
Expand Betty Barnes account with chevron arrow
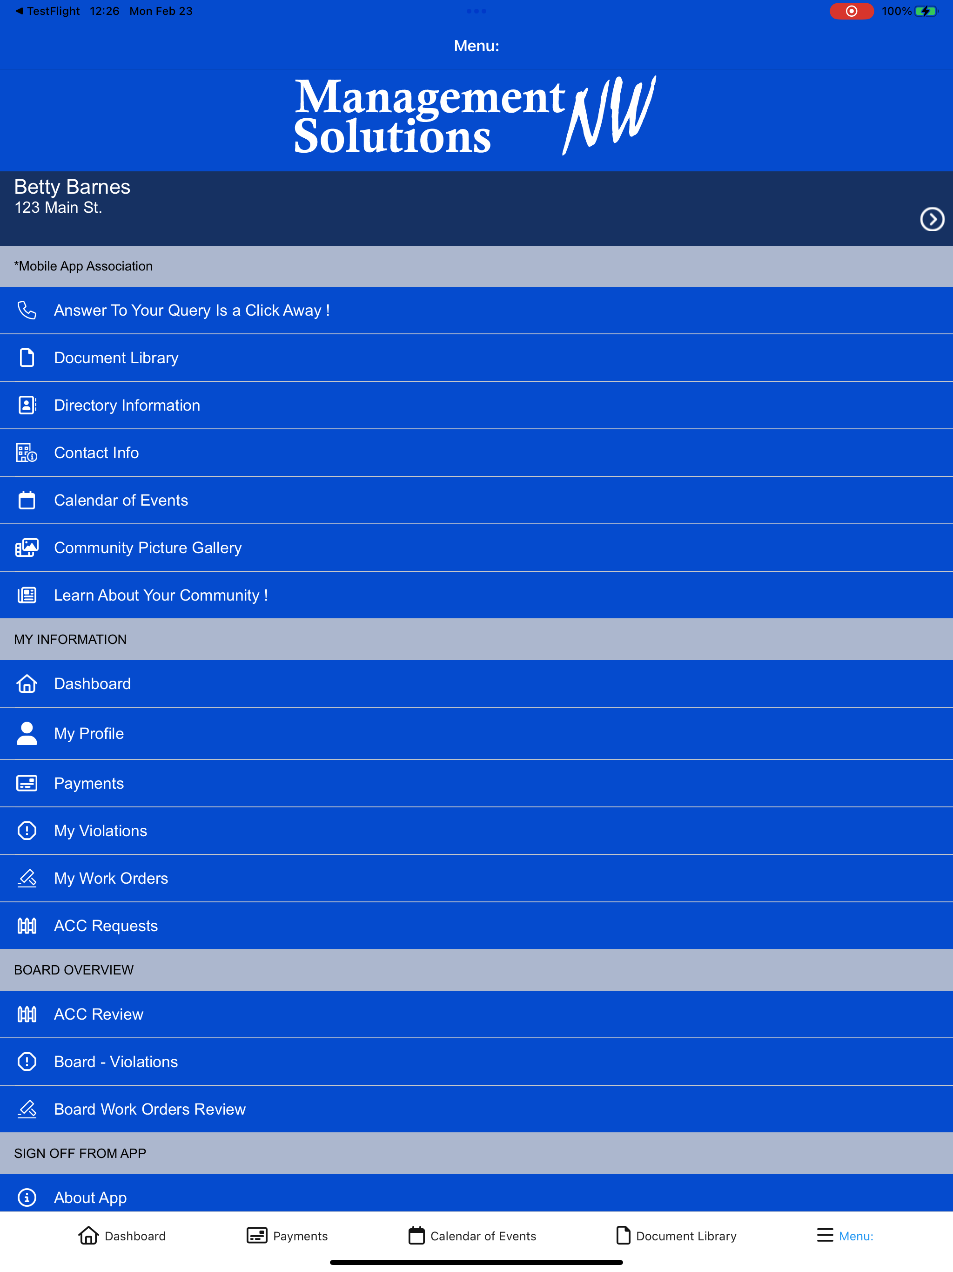tap(932, 219)
